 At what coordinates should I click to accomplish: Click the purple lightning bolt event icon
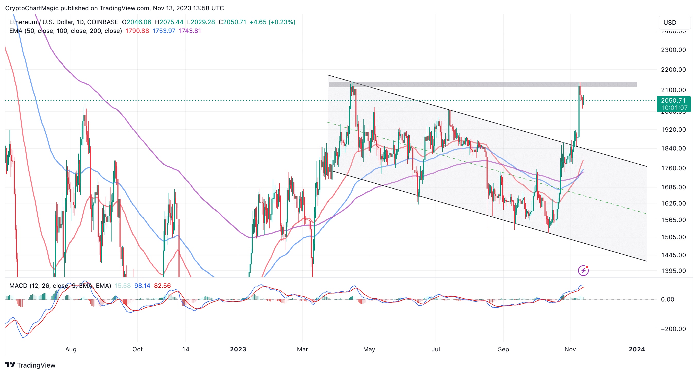[583, 270]
